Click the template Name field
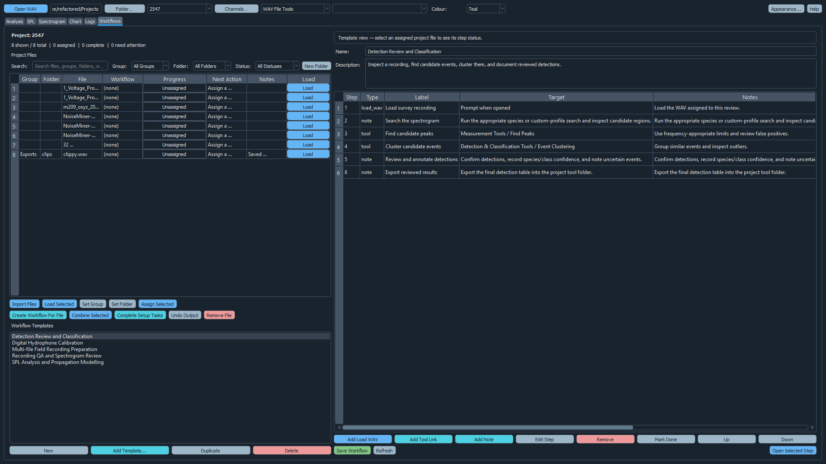 pos(590,52)
